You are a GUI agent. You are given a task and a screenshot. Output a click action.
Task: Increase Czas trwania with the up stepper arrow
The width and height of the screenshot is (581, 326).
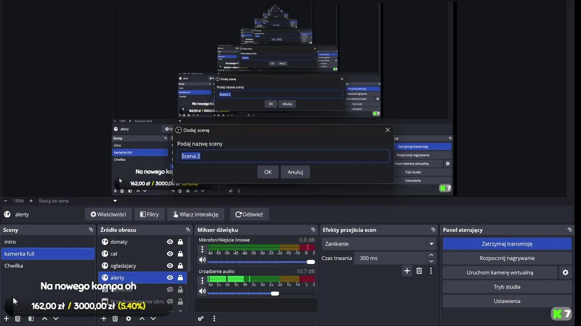tap(431, 255)
